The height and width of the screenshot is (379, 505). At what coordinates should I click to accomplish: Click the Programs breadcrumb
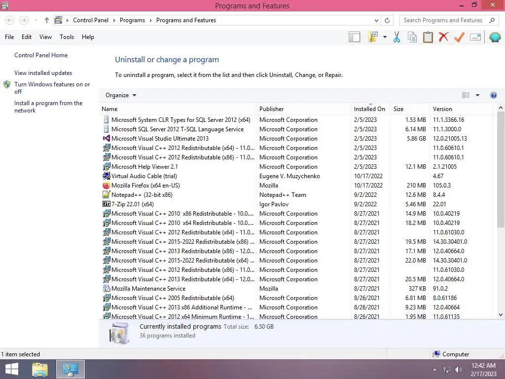132,20
